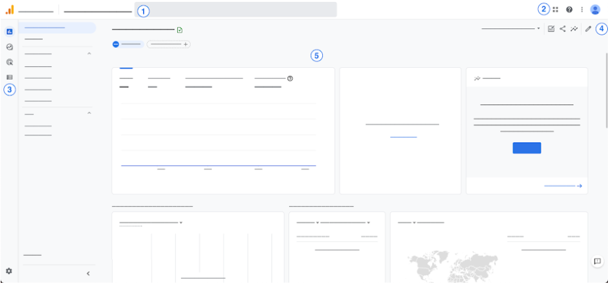Select the first metric tab with the blue underline
Image resolution: width=610 pixels, height=291 pixels.
pyautogui.click(x=126, y=78)
